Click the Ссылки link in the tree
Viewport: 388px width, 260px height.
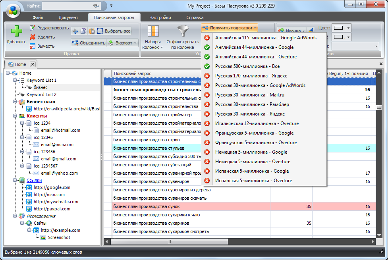(x=34, y=180)
